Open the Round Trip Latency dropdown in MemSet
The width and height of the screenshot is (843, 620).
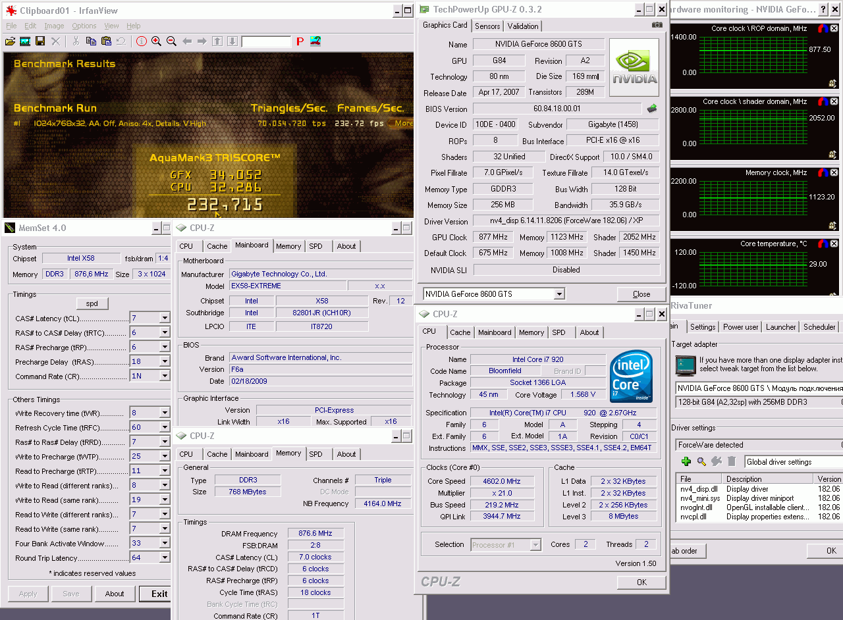(x=164, y=557)
